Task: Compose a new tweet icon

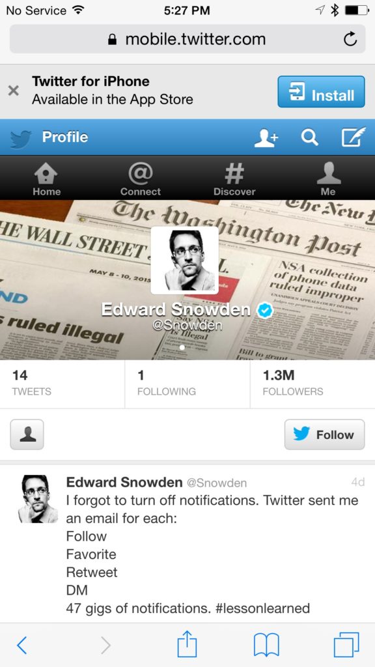Action: (354, 137)
